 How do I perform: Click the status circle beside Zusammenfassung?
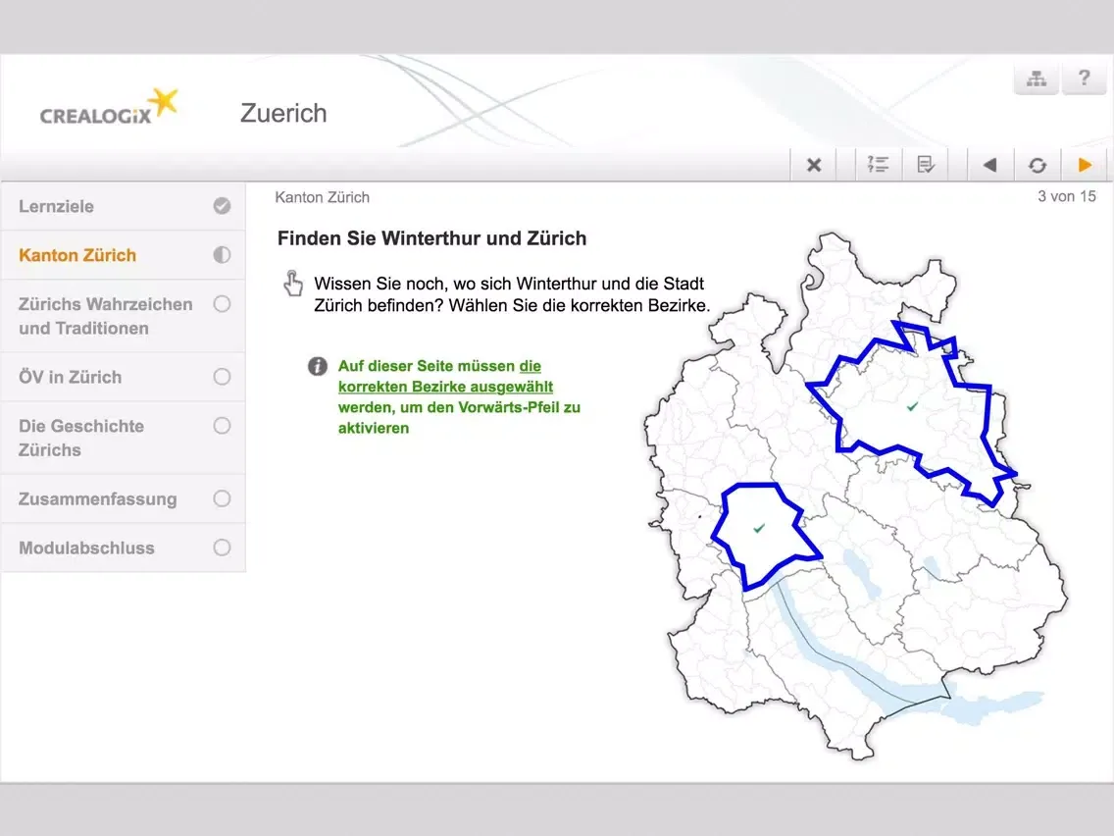click(x=222, y=499)
